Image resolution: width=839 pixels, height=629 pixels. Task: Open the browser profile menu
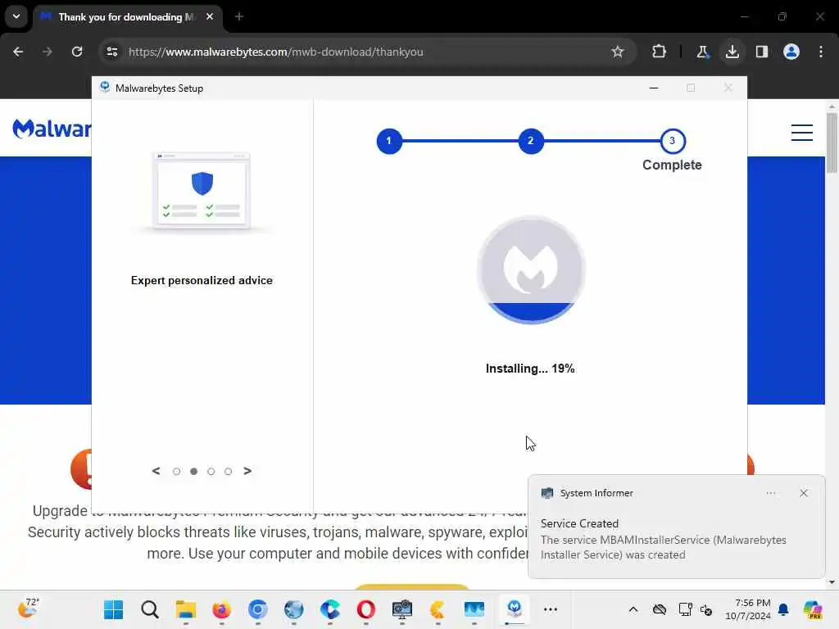pos(791,52)
